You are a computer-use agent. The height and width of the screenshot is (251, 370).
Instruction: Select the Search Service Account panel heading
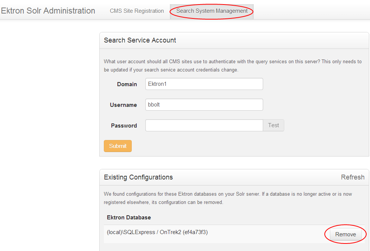140,40
